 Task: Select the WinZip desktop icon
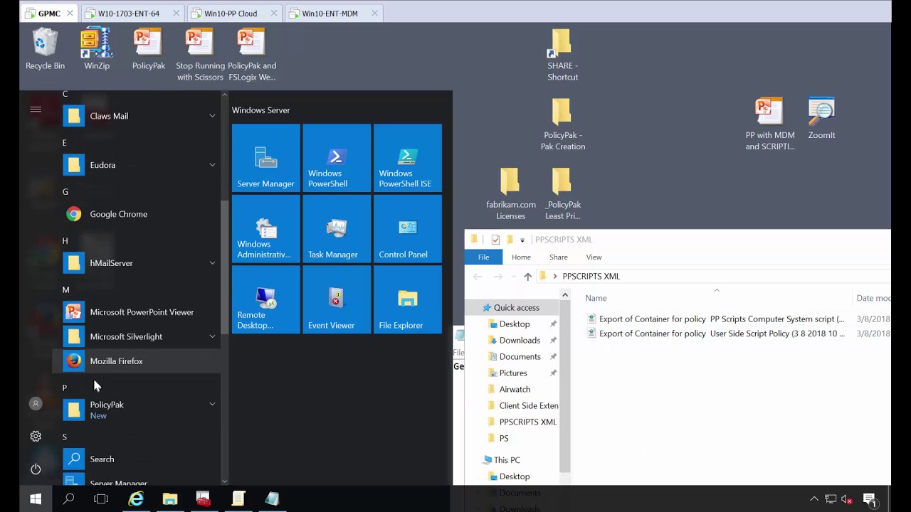97,49
